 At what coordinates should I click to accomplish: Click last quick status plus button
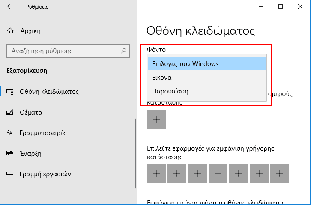pyautogui.click(x=280, y=174)
